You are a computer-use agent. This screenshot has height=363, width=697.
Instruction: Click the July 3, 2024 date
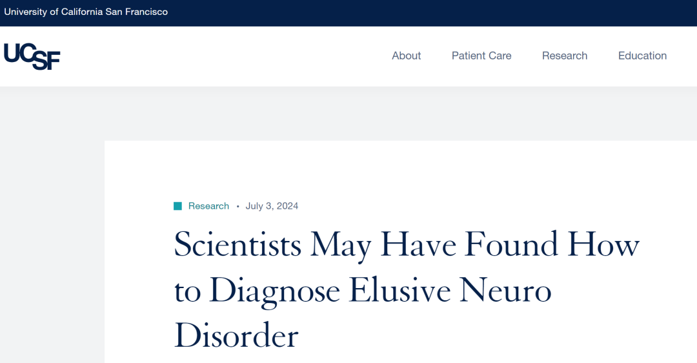(x=272, y=206)
